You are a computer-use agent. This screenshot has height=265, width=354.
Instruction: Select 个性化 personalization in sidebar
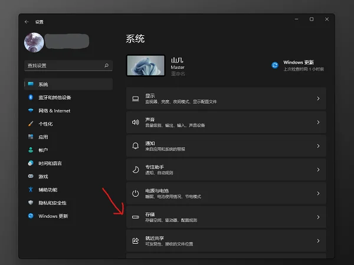[45, 124]
